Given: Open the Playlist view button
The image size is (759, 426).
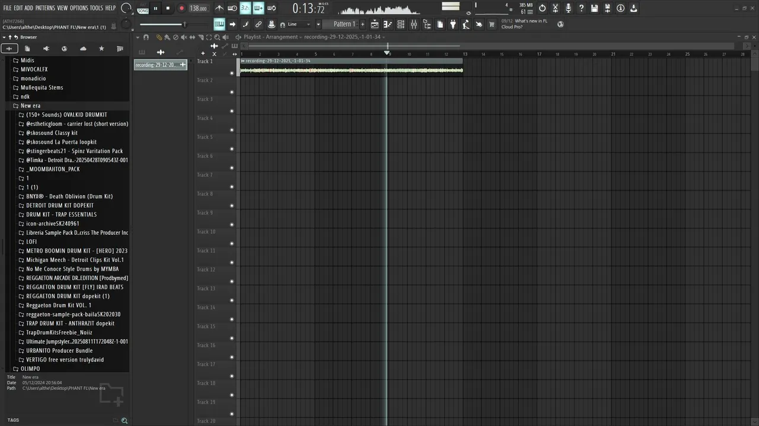Looking at the screenshot, I should click(375, 24).
